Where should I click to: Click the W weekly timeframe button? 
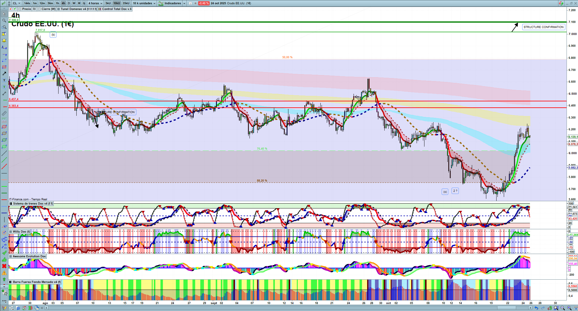[74, 3]
